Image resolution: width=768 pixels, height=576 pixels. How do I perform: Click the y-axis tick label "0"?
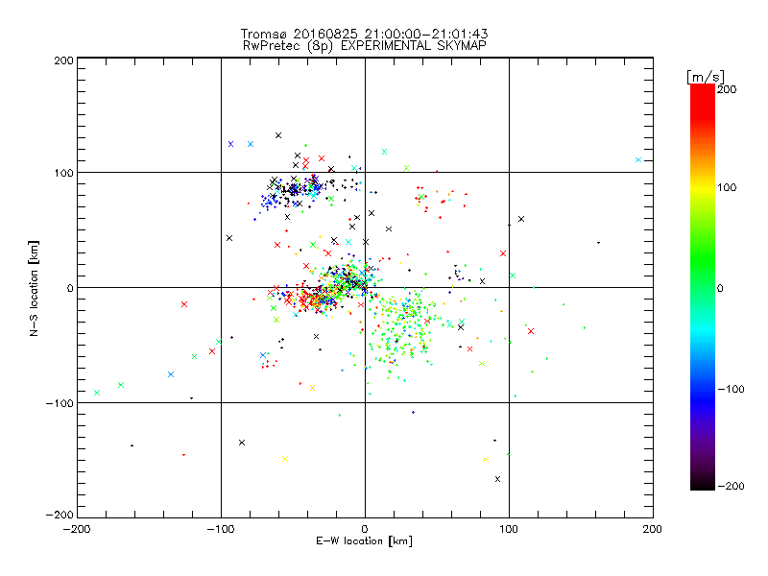(70, 288)
